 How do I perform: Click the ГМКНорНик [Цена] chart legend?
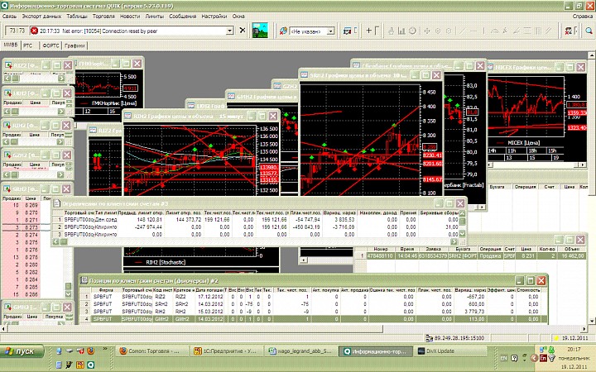click(114, 103)
